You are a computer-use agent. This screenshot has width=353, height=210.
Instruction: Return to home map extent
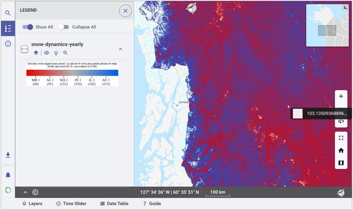click(x=341, y=150)
